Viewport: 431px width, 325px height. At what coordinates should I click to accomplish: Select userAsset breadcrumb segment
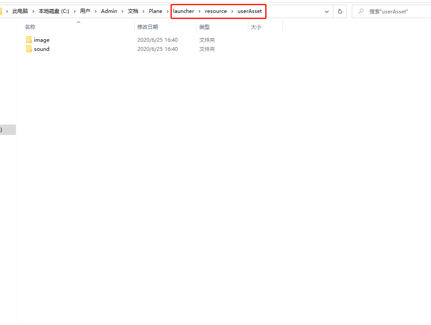(250, 11)
